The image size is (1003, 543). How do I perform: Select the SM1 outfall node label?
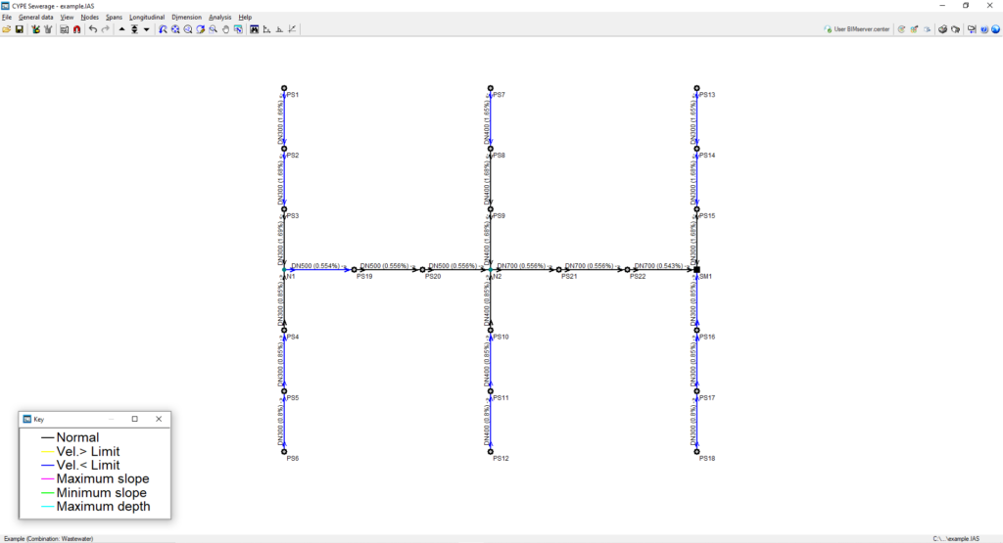pos(705,277)
